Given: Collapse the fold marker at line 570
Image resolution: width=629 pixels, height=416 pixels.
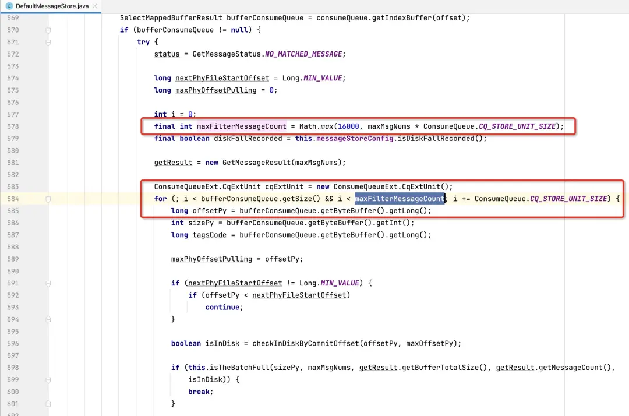Looking at the screenshot, I should pyautogui.click(x=48, y=30).
